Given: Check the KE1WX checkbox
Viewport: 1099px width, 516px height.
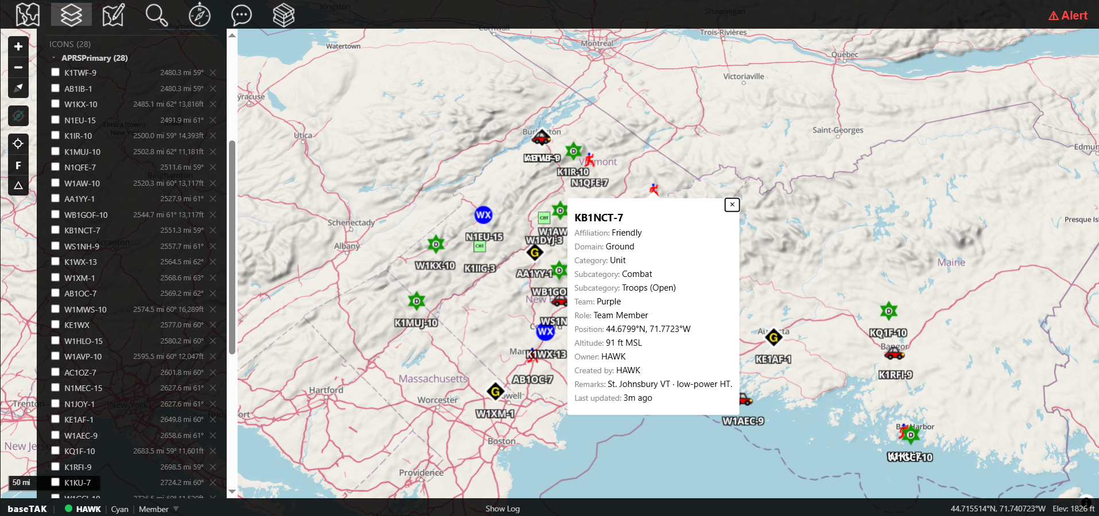Looking at the screenshot, I should pyautogui.click(x=55, y=325).
